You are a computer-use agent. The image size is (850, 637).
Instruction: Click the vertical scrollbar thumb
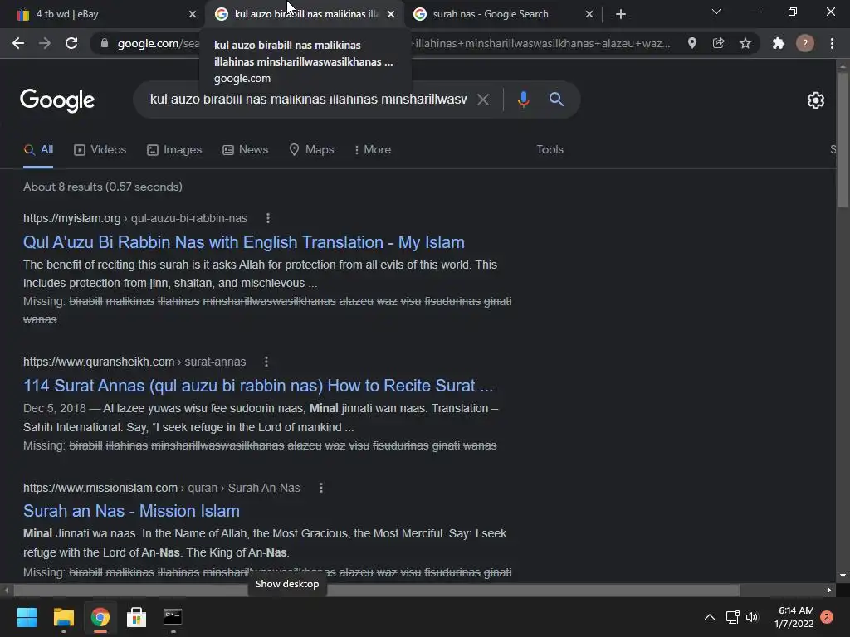click(x=843, y=139)
